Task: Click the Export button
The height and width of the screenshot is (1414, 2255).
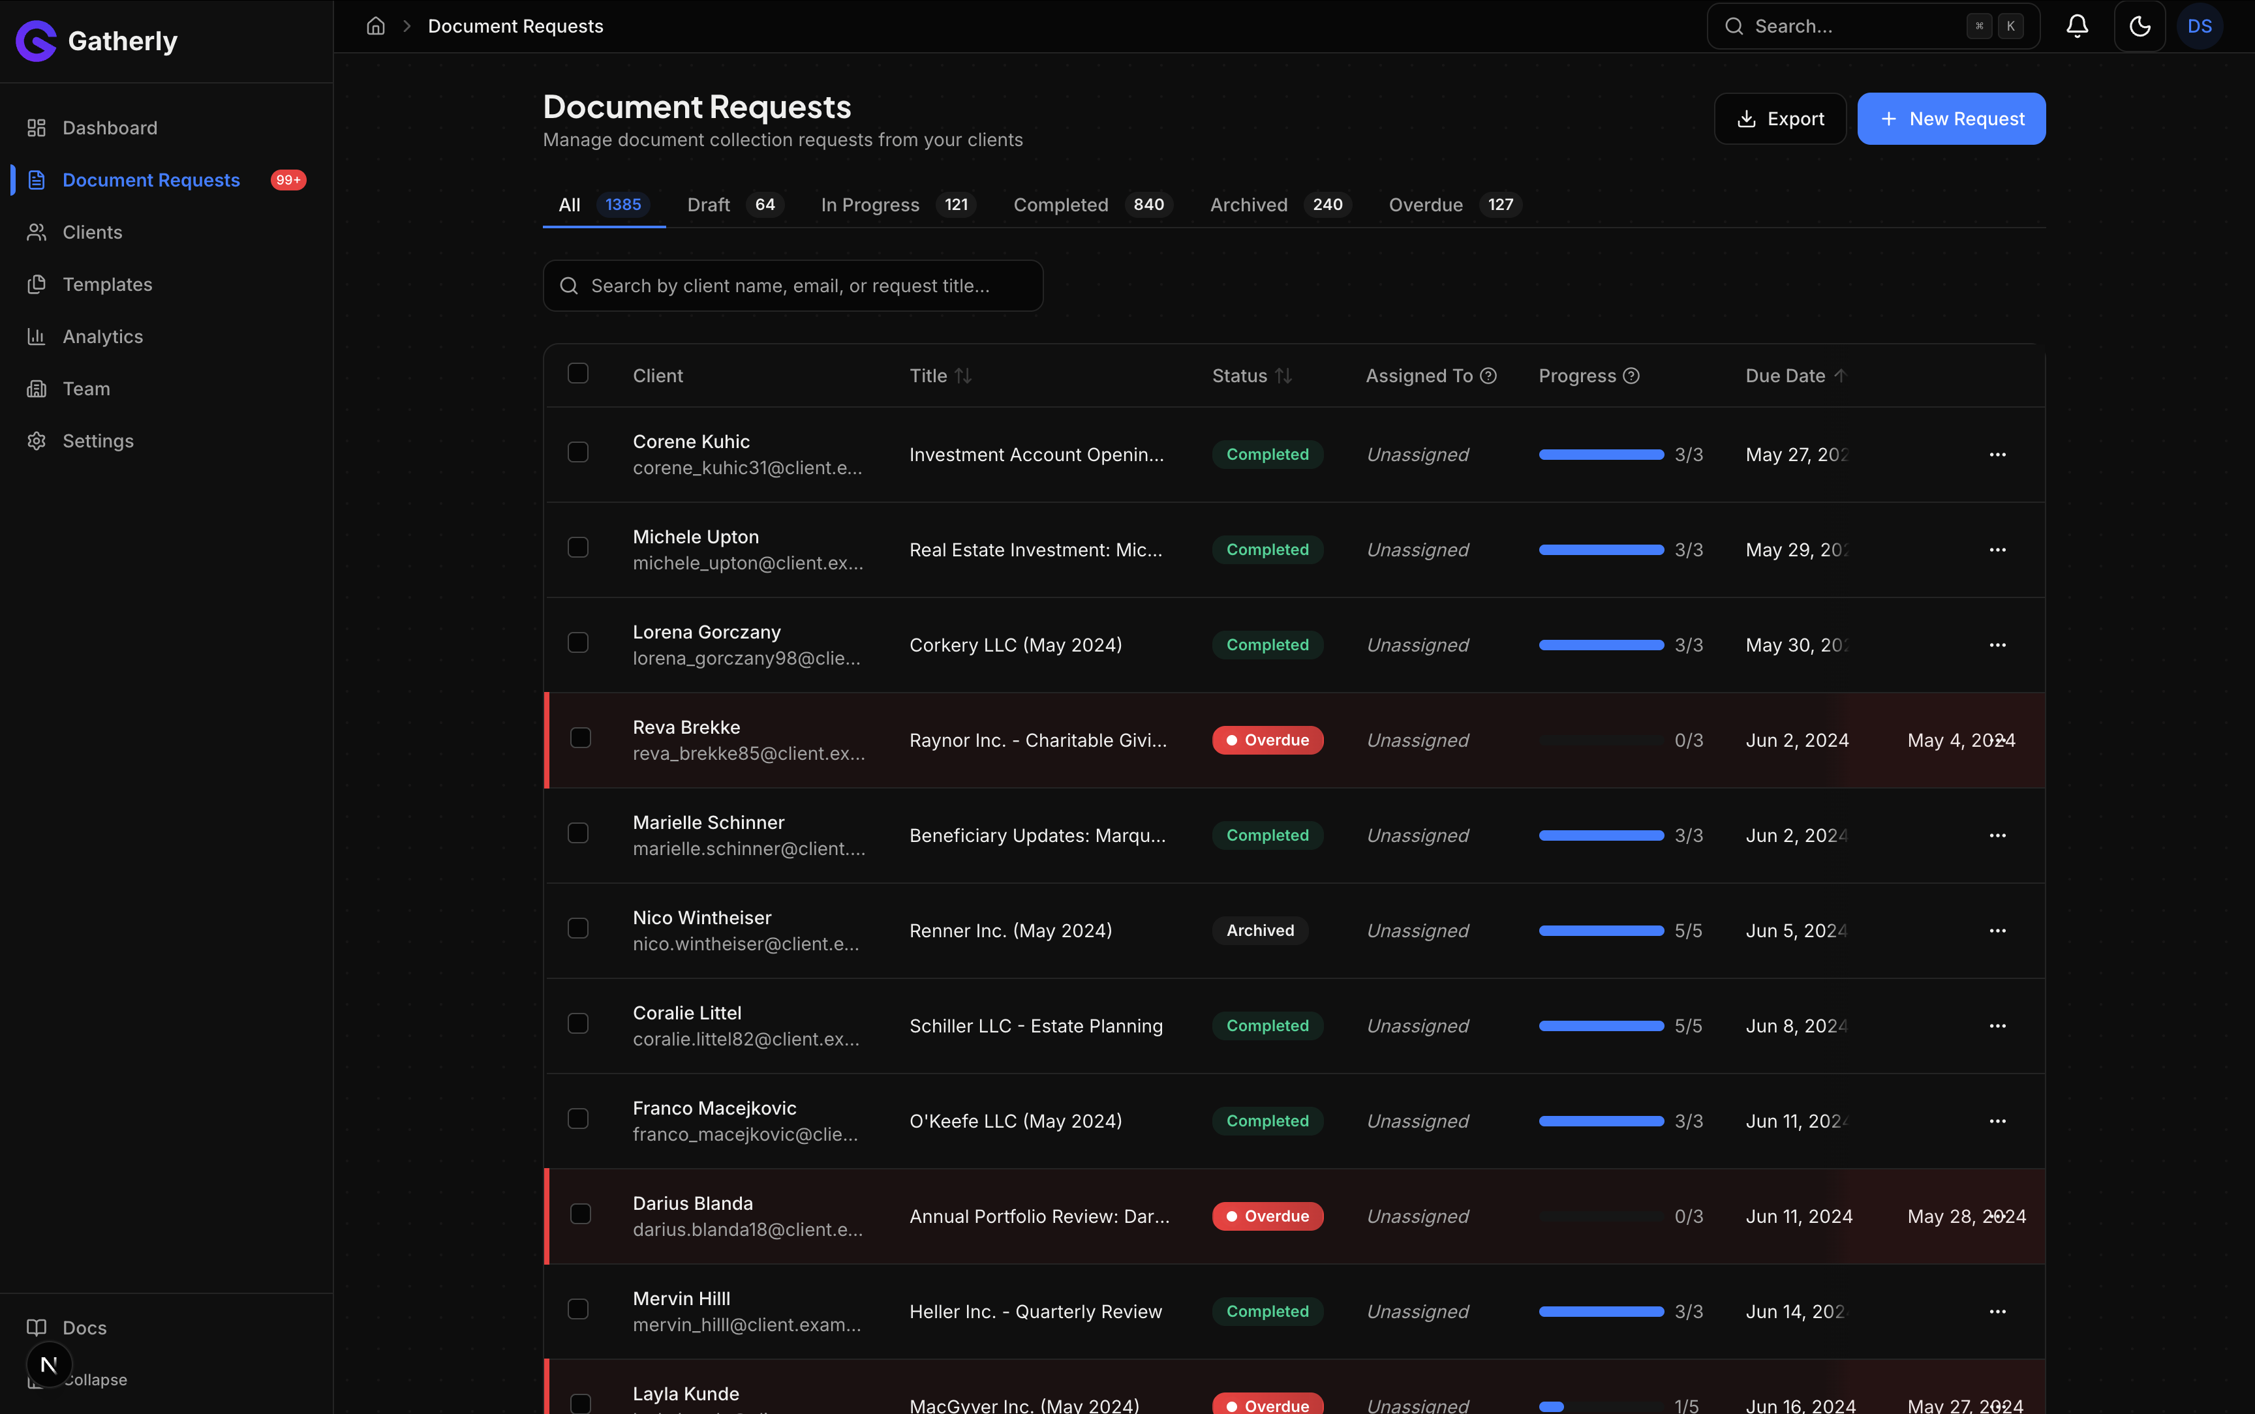Action: pyautogui.click(x=1779, y=119)
